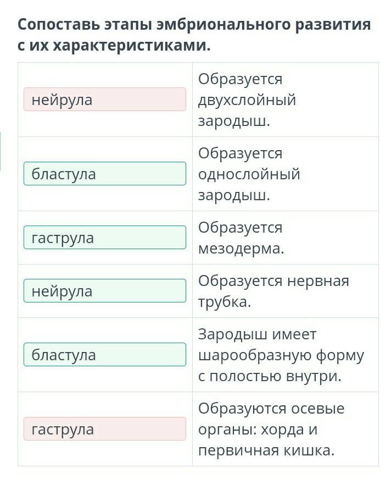Click the green tab on left edge
The image size is (380, 484).
coord(1,151)
